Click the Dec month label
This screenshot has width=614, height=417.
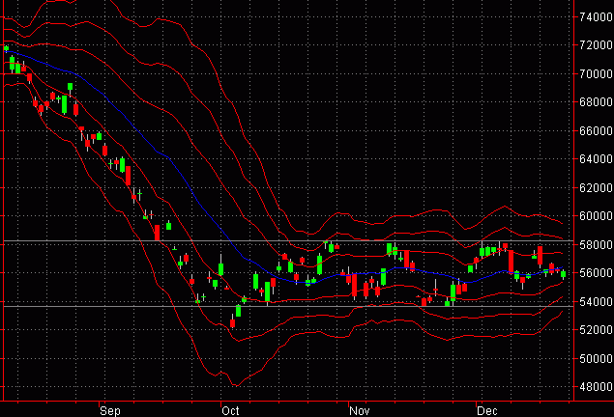pyautogui.click(x=487, y=411)
